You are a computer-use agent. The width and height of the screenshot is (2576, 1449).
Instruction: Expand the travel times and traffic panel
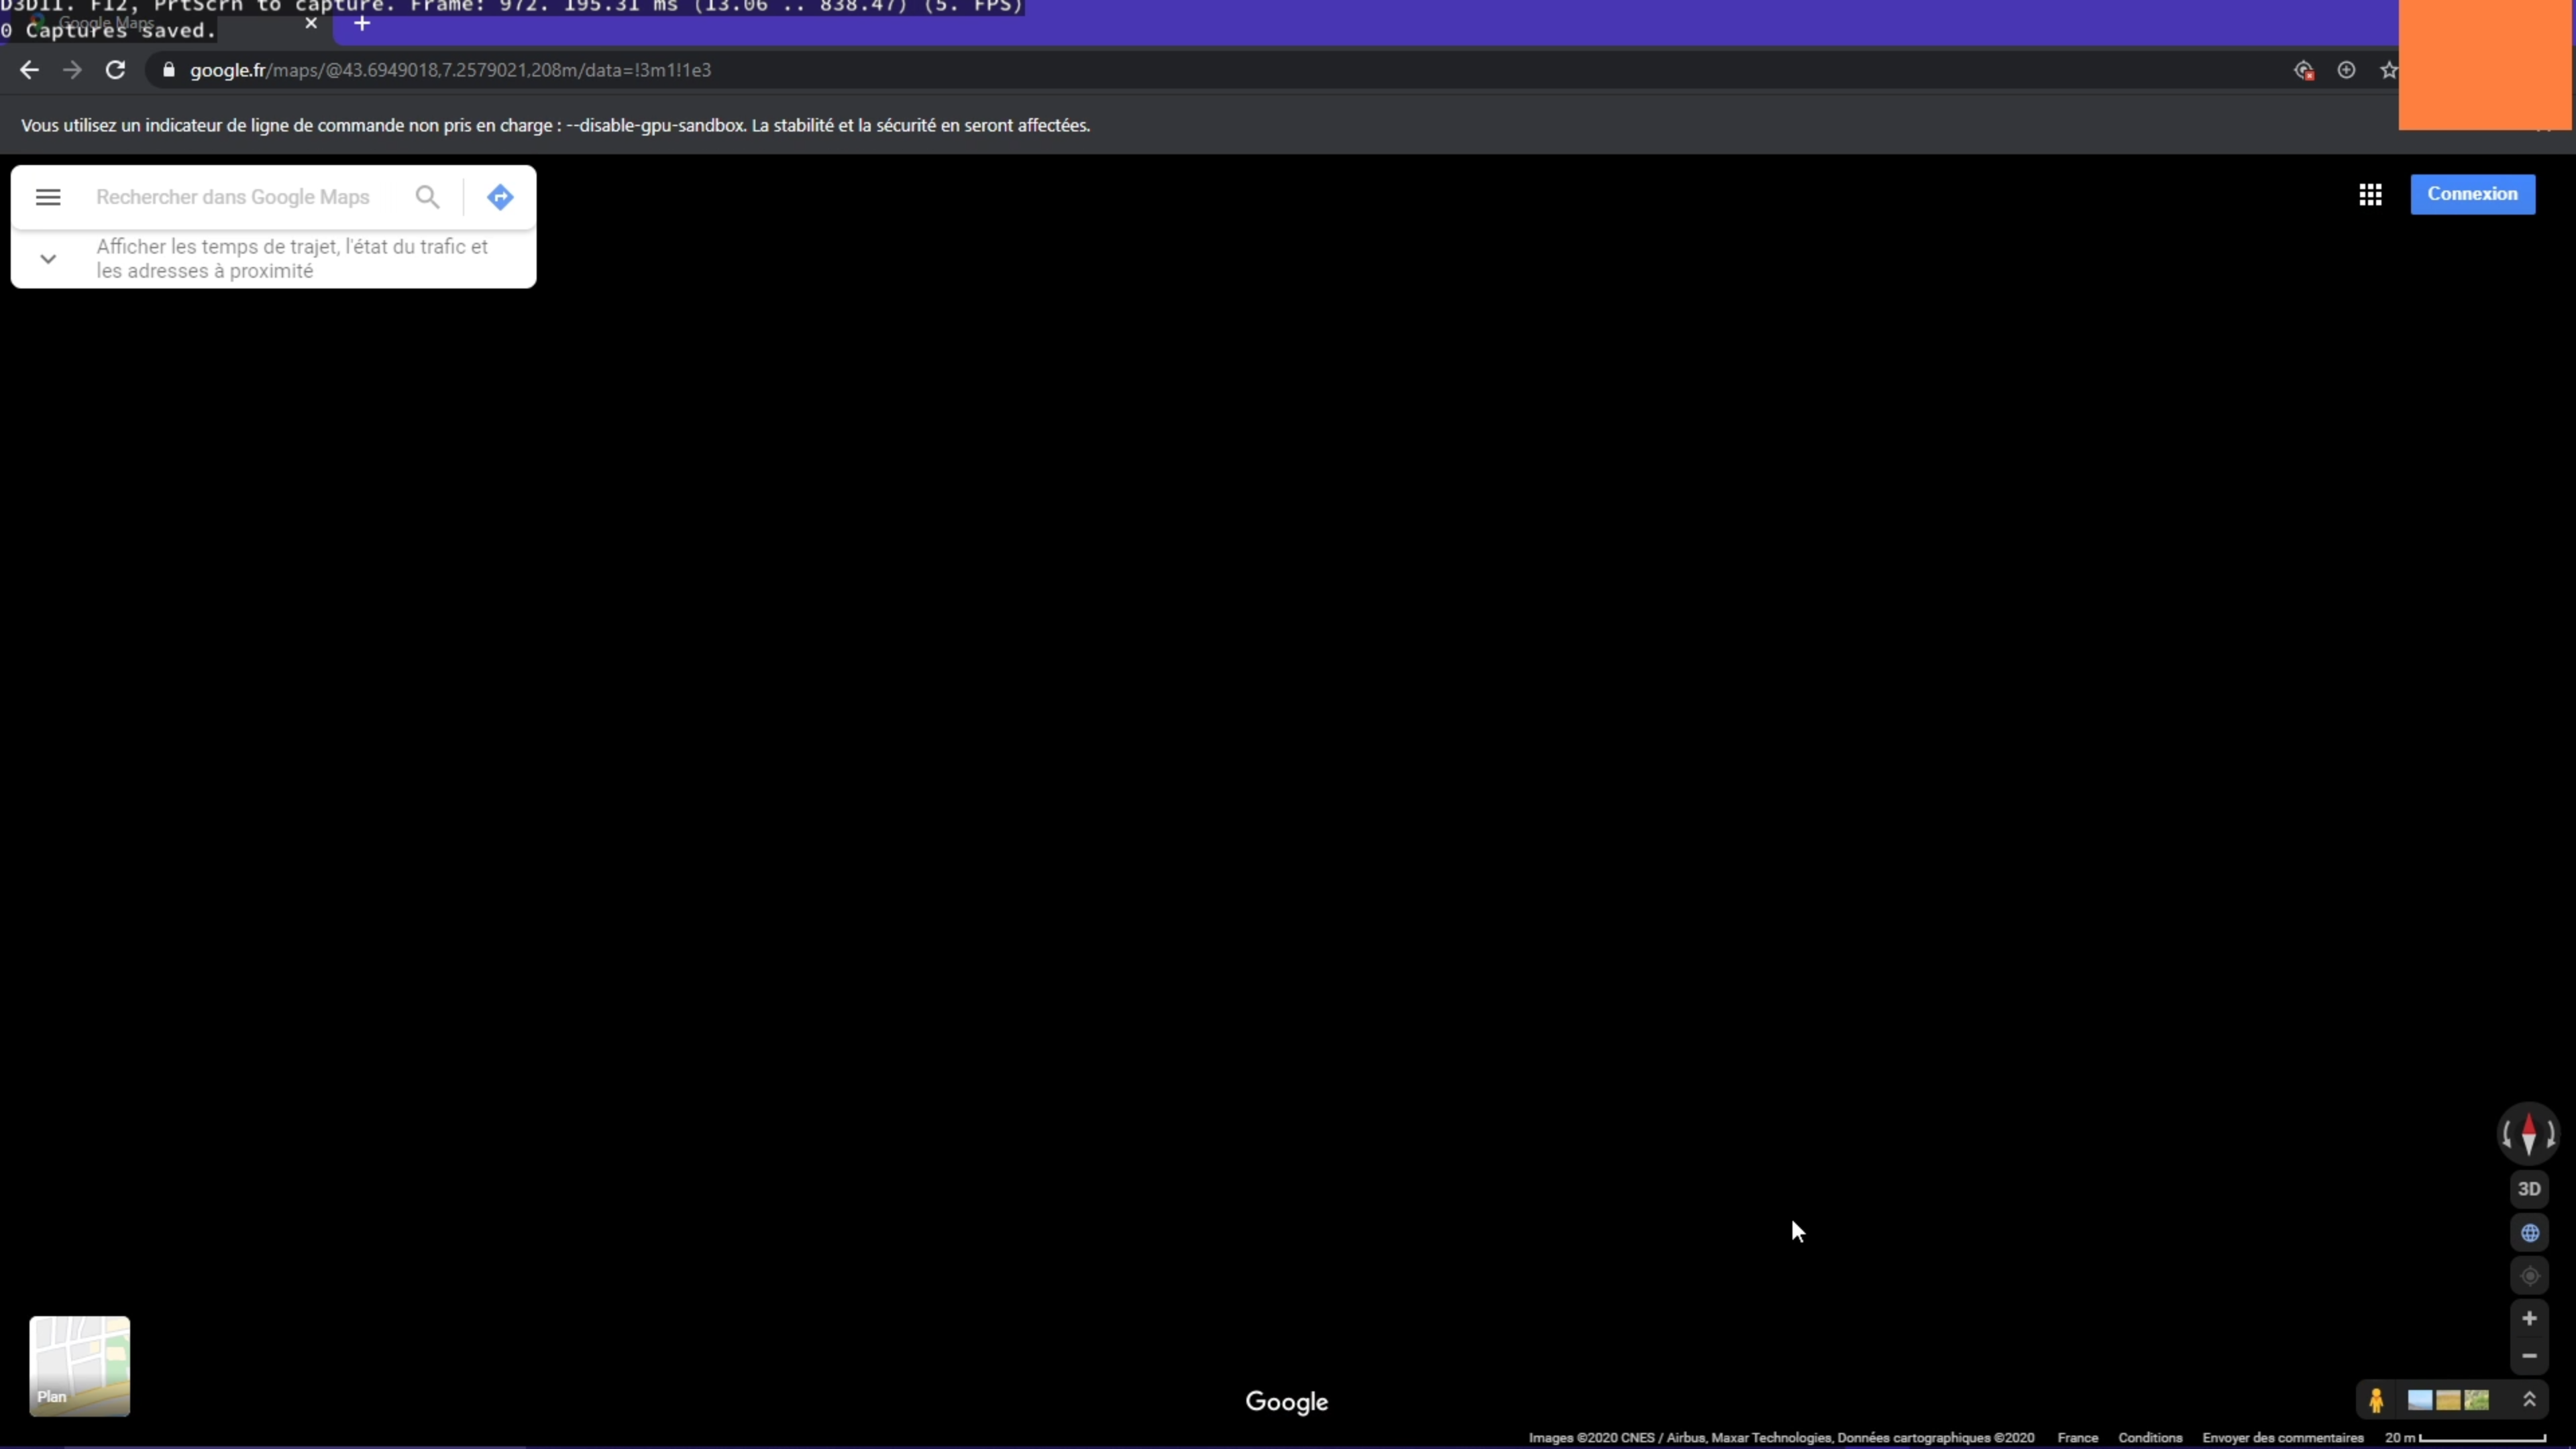coord(48,259)
